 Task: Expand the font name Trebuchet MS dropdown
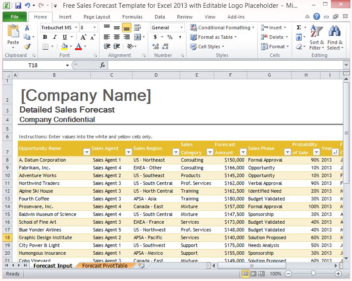pos(75,28)
